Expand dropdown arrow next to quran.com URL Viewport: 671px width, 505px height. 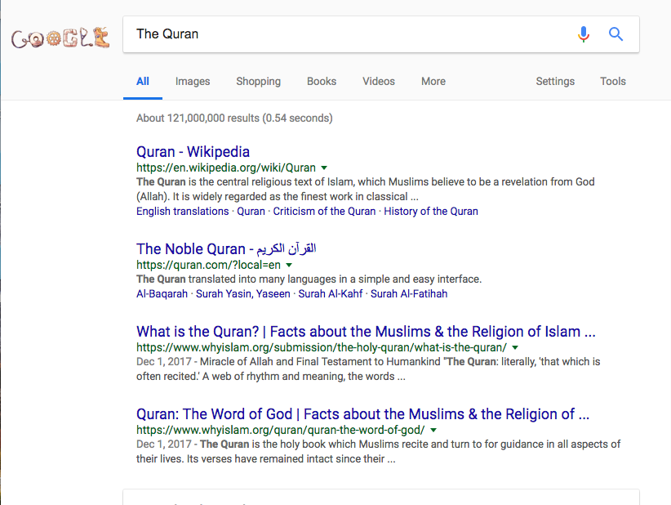coord(289,265)
